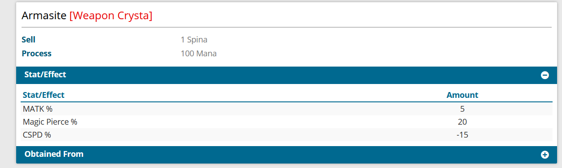Click the Stat/Effect header title text
562x168 pixels.
tap(45, 75)
